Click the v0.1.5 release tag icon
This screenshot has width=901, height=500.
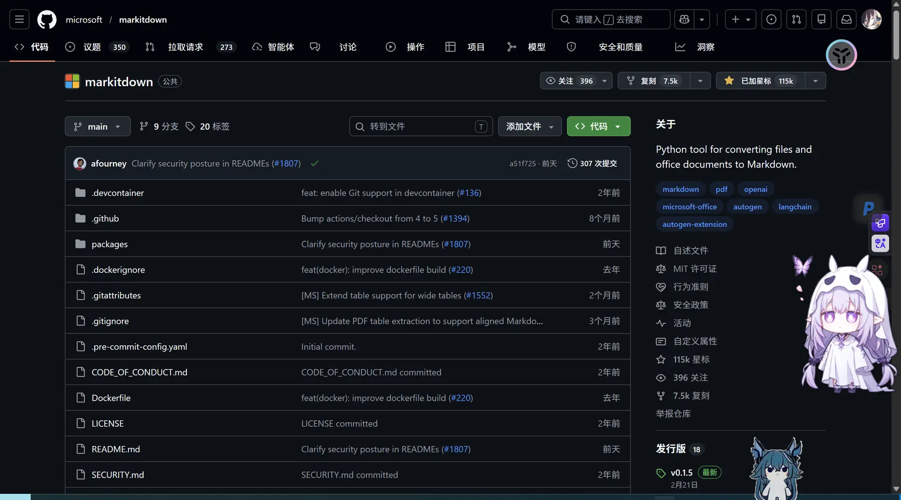pyautogui.click(x=661, y=473)
